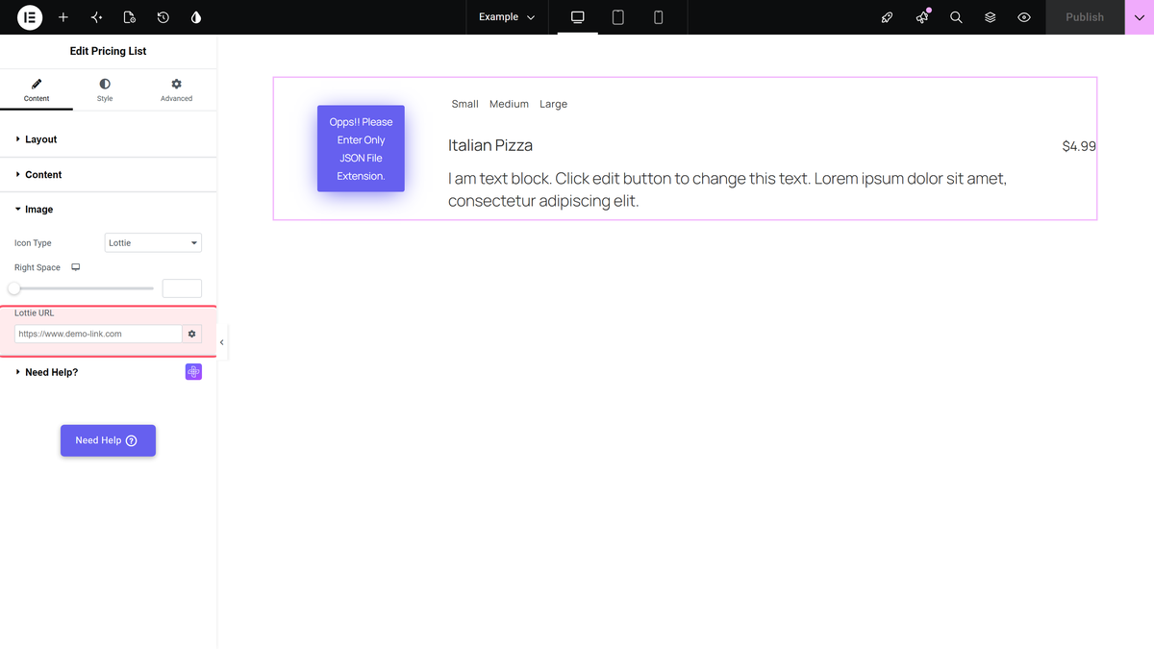
Task: Preview changes with the eye icon
Action: (x=1024, y=17)
